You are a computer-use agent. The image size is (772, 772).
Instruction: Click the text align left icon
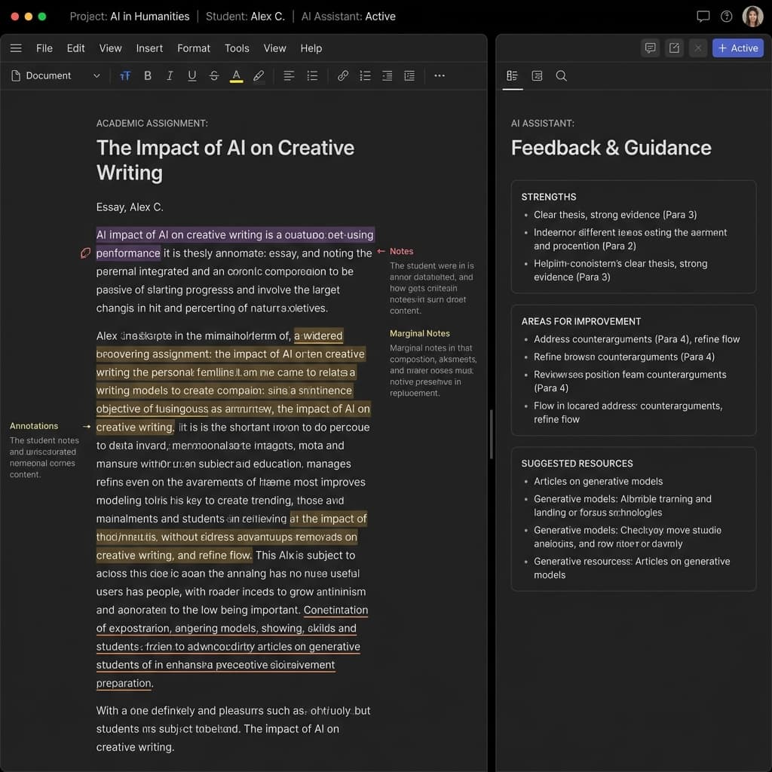[289, 75]
